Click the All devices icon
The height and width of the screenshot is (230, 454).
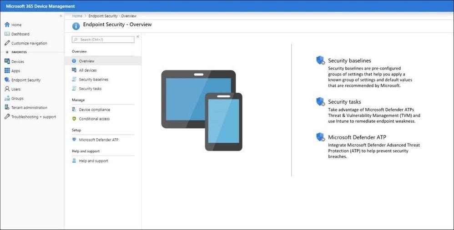coord(74,70)
